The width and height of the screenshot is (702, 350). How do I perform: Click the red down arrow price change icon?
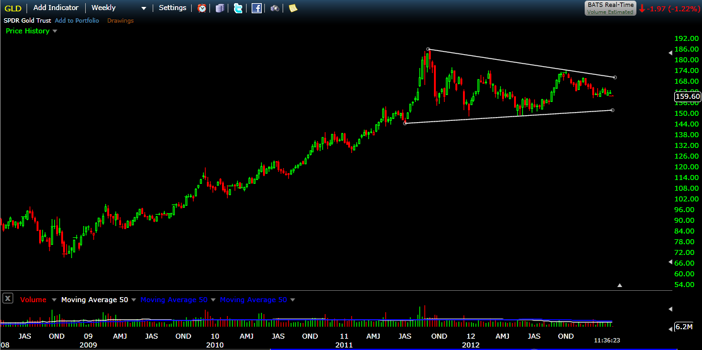[641, 8]
